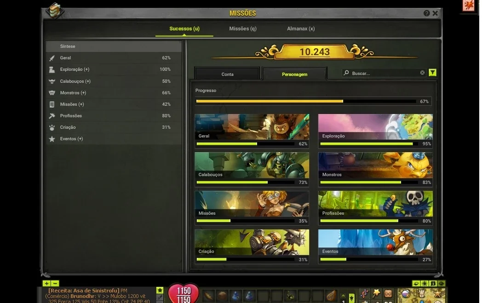Open the Almanax (x) tab

point(301,29)
